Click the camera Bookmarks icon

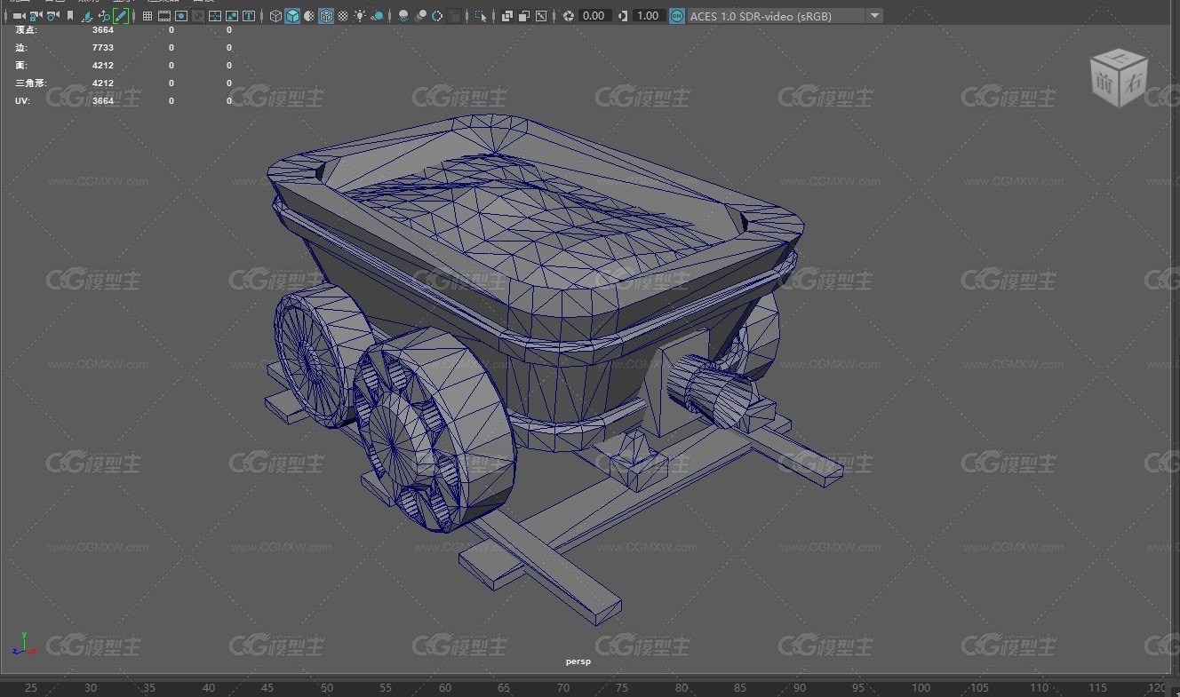[70, 16]
